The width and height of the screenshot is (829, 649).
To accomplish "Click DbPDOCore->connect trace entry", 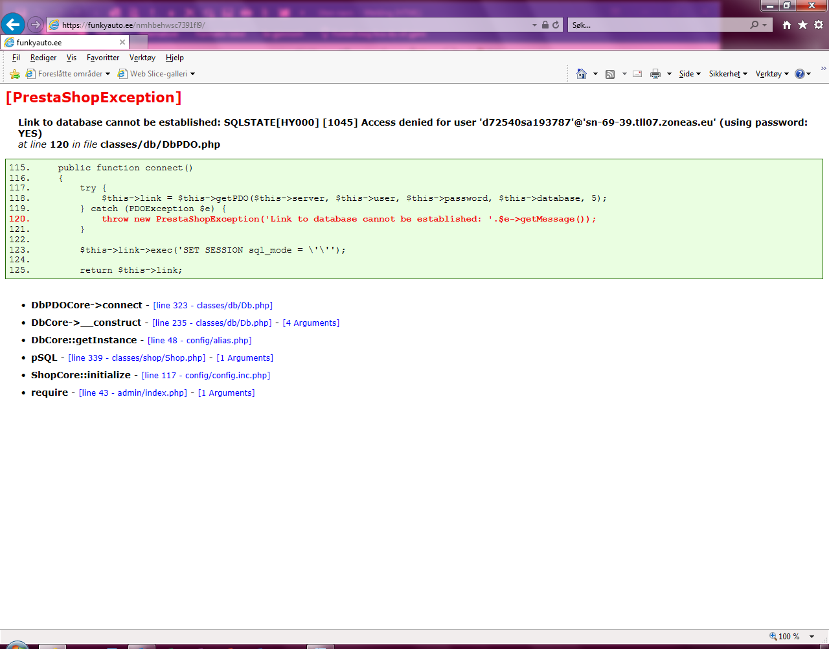I will coord(87,305).
